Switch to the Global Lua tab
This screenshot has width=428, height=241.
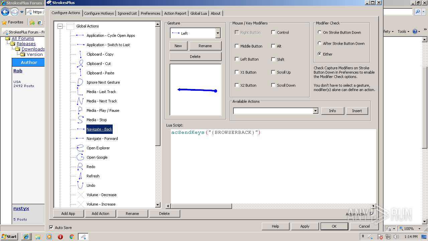(x=199, y=13)
